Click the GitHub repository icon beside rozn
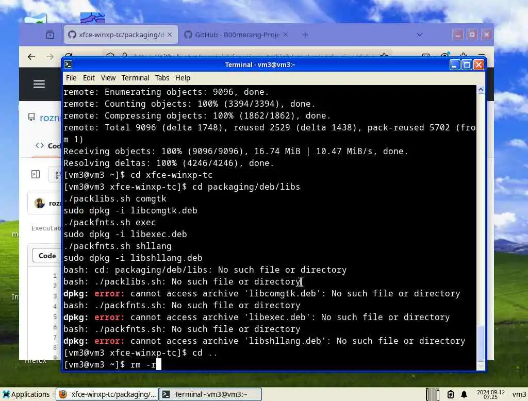The height and width of the screenshot is (401, 528). 31,117
